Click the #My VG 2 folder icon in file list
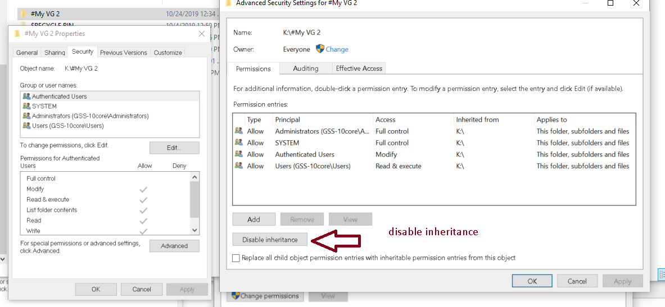The height and width of the screenshot is (307, 665). click(x=23, y=13)
